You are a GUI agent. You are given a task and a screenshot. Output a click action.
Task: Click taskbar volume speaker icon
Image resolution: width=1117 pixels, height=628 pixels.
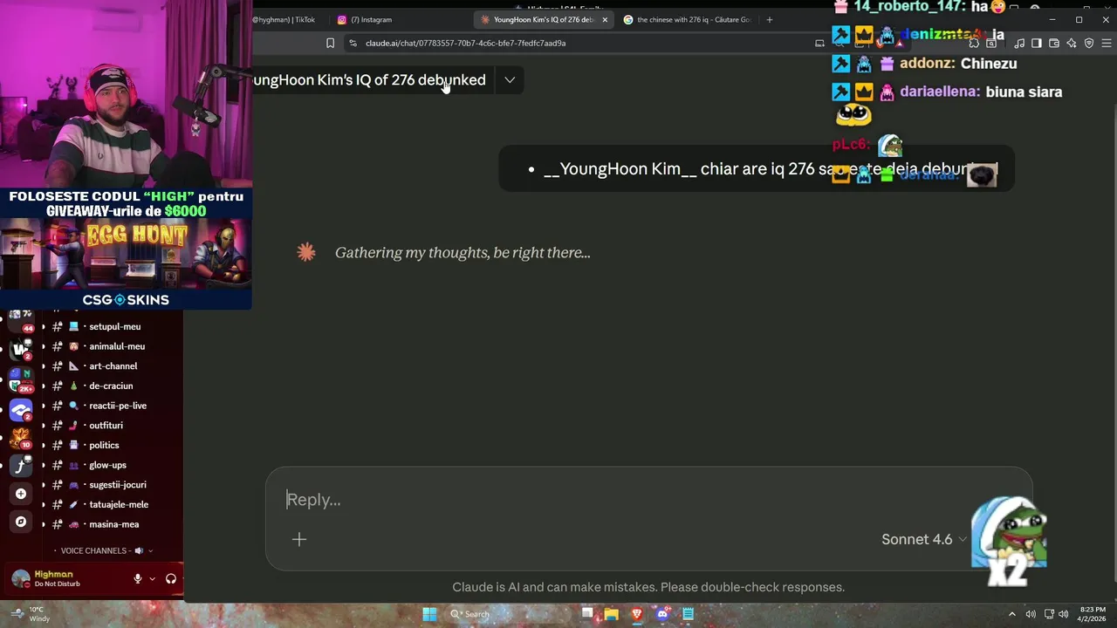(1064, 614)
